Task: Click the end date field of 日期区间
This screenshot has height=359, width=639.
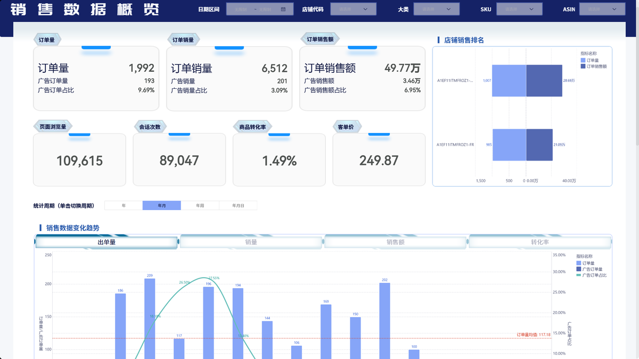Action: 265,9
